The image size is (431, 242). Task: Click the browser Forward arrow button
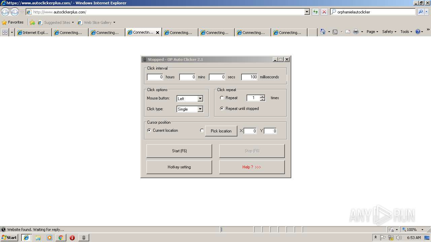14,12
